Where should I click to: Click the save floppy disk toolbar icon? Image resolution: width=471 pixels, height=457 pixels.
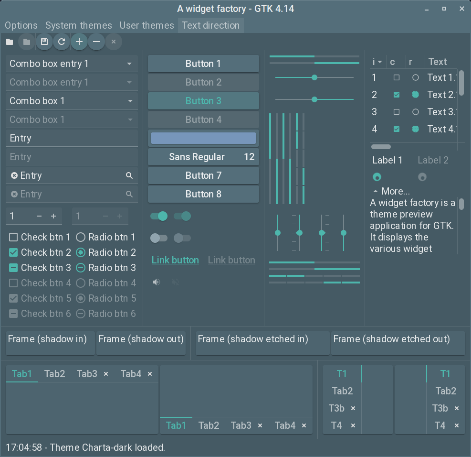point(44,42)
